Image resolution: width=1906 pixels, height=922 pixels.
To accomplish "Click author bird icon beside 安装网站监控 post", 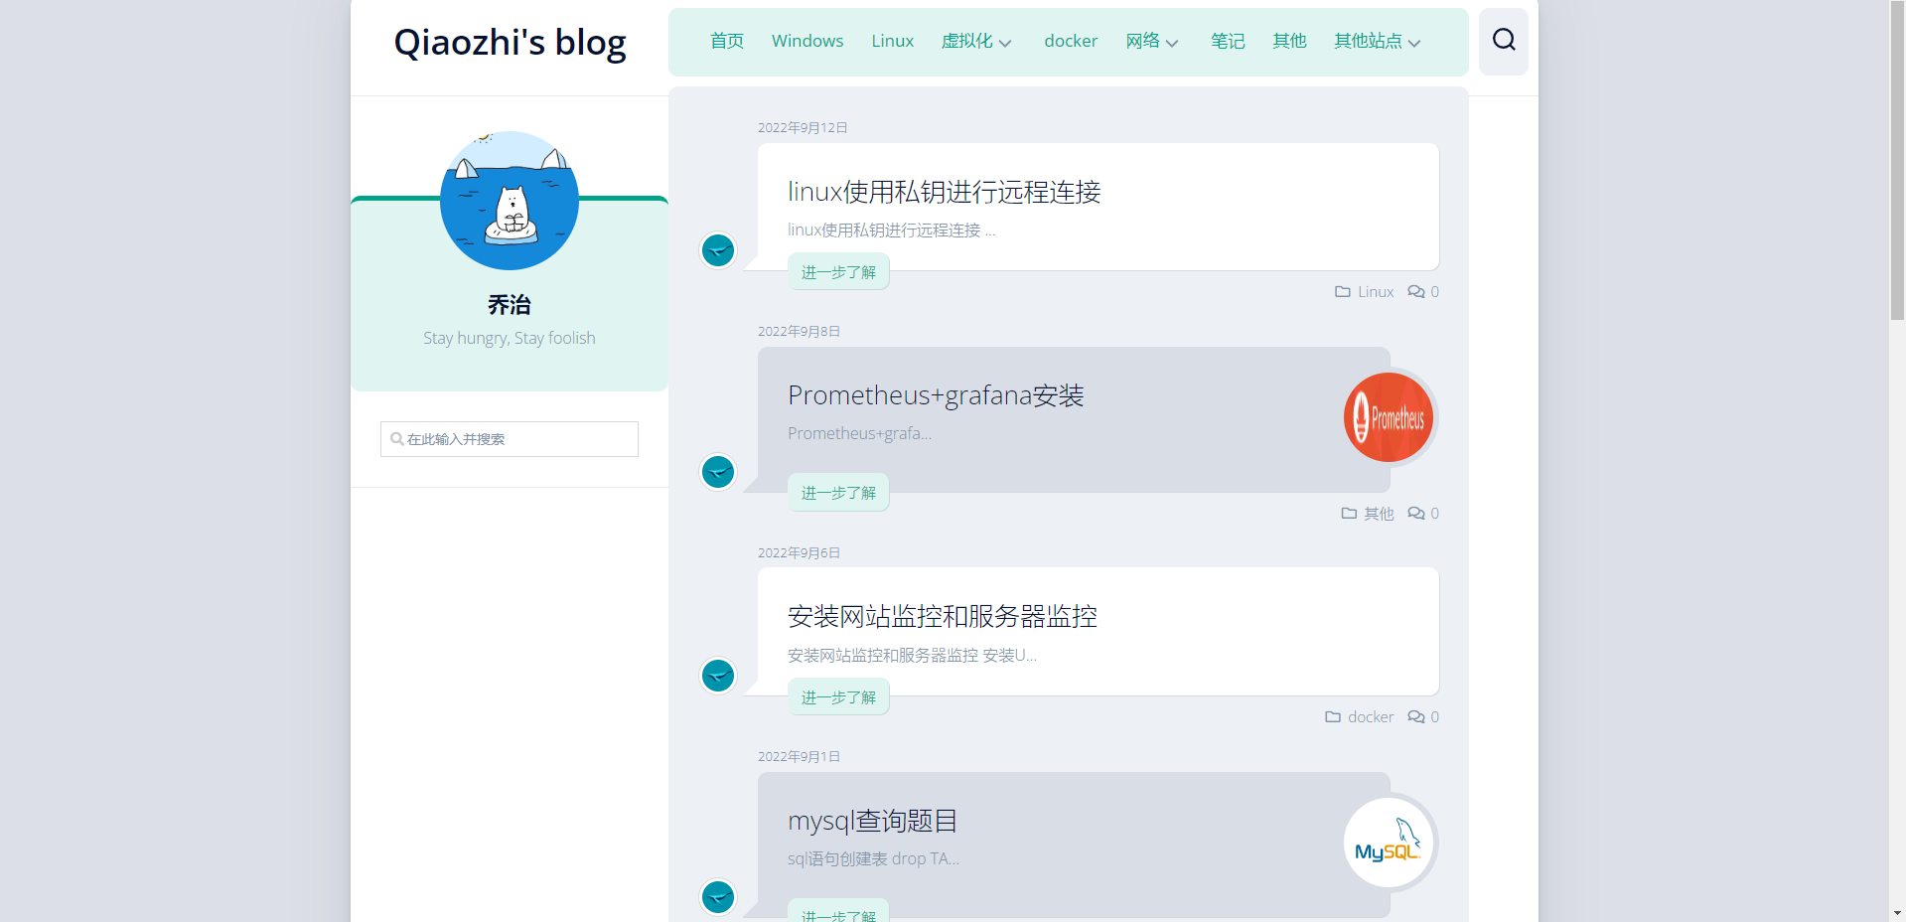I will pyautogui.click(x=718, y=676).
